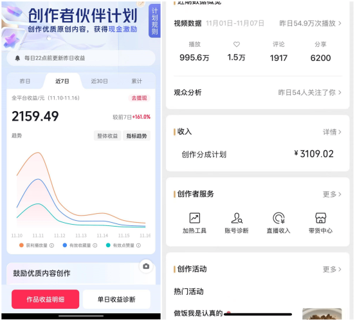This screenshot has height=321, width=355.
Task: Open info icon beside 有效点赞量
Action: click(x=138, y=245)
